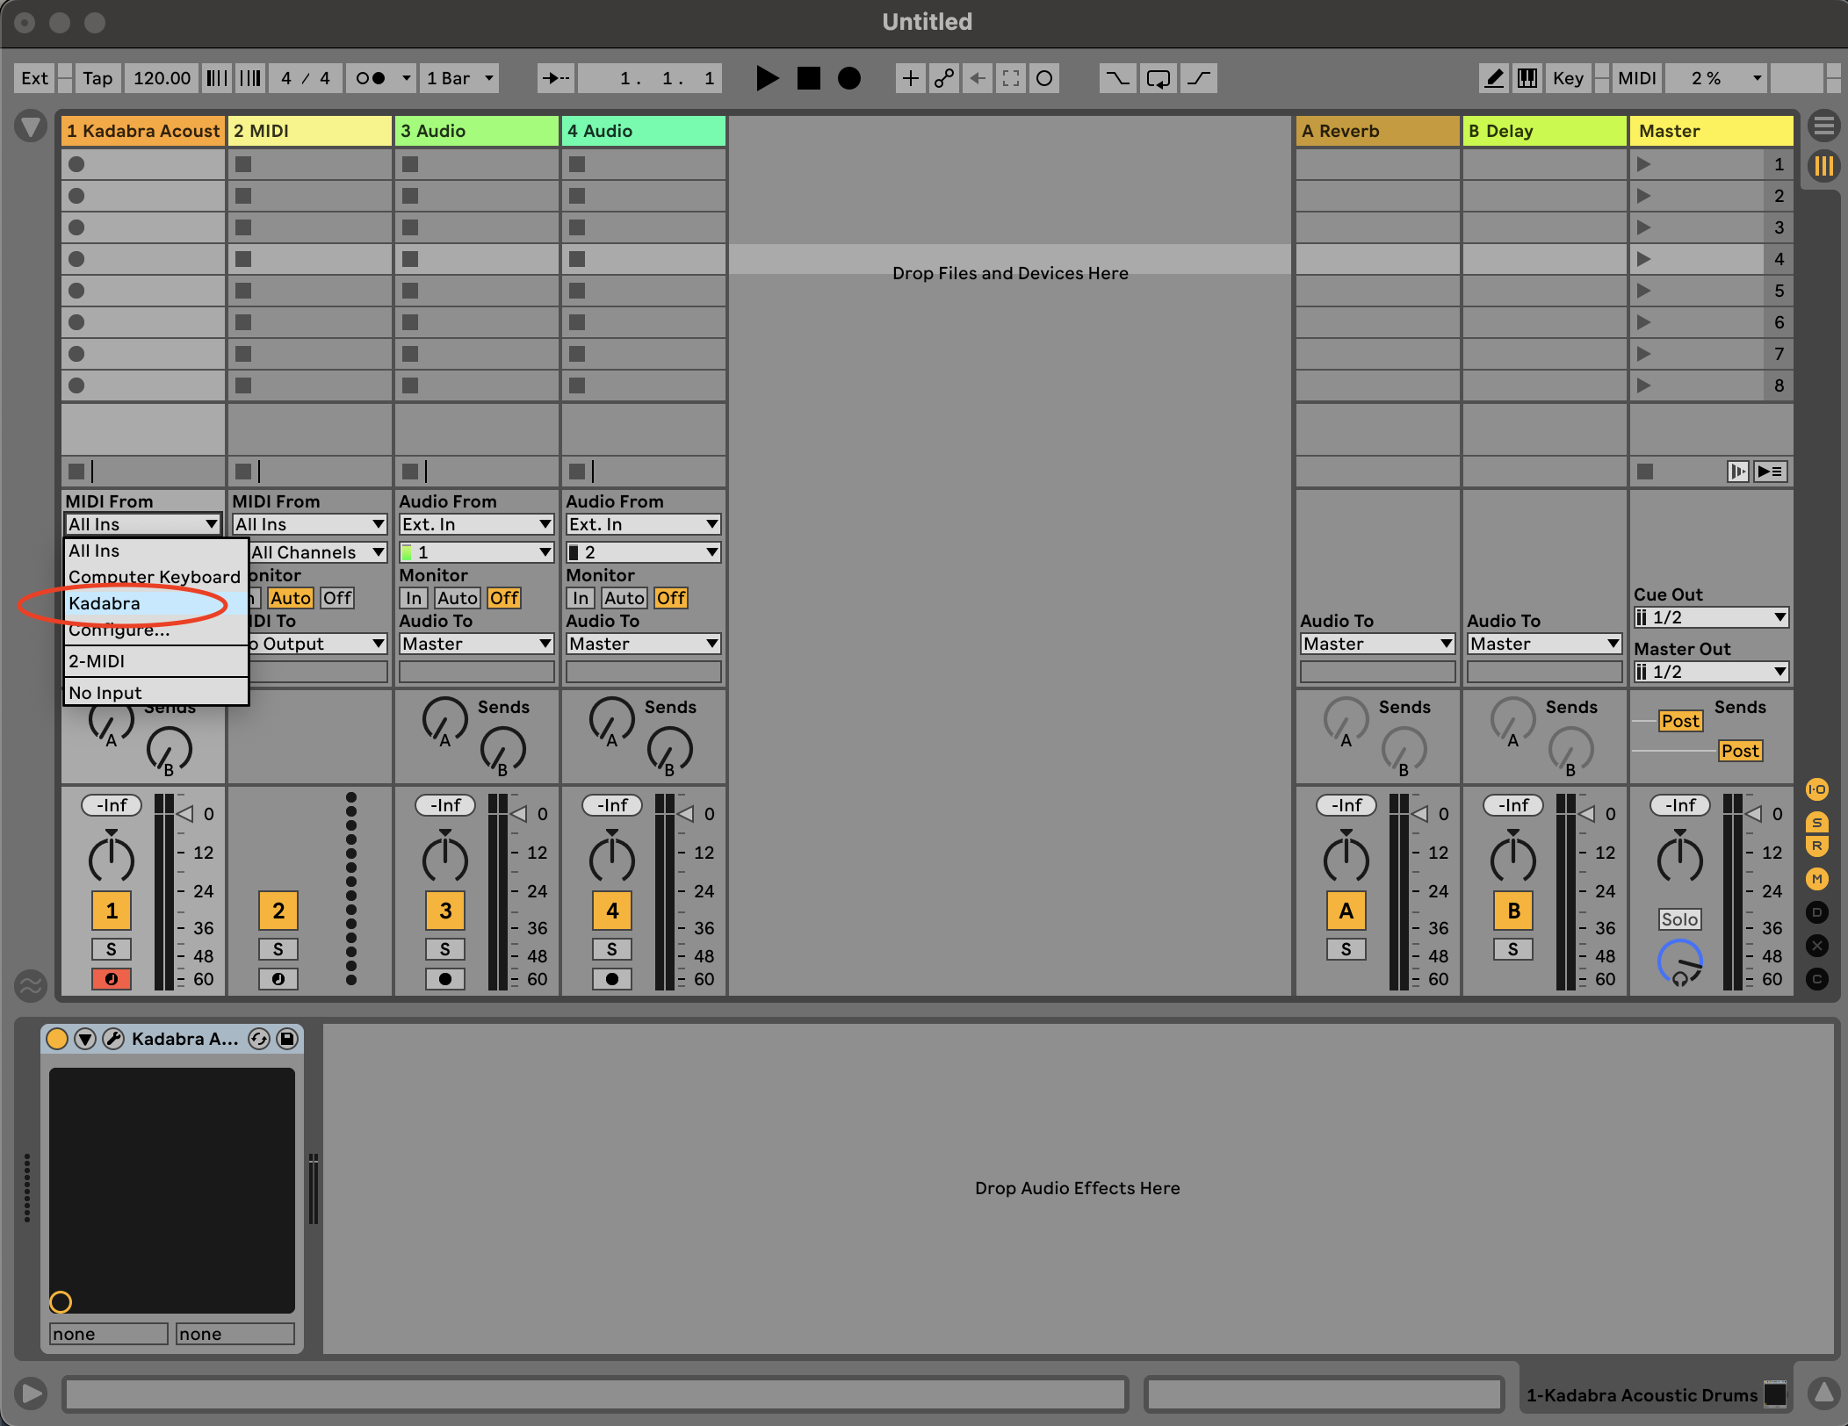Viewport: 1848px width, 1426px height.
Task: Click the pan knob on track 4
Action: click(x=612, y=860)
